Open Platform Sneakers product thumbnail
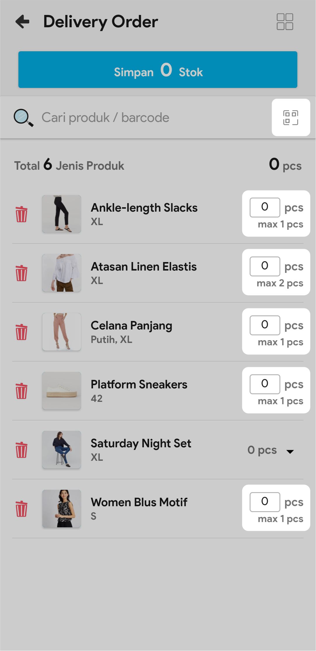 tap(62, 391)
